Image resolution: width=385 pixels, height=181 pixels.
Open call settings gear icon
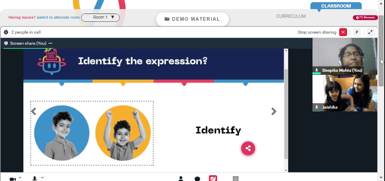point(6,32)
